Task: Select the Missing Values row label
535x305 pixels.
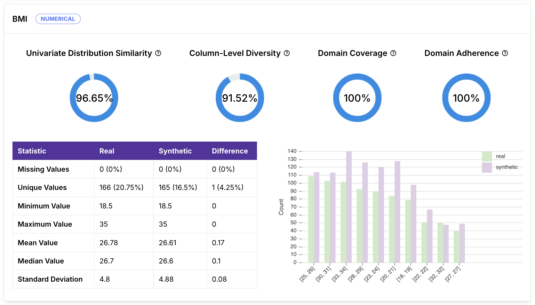Action: click(44, 169)
